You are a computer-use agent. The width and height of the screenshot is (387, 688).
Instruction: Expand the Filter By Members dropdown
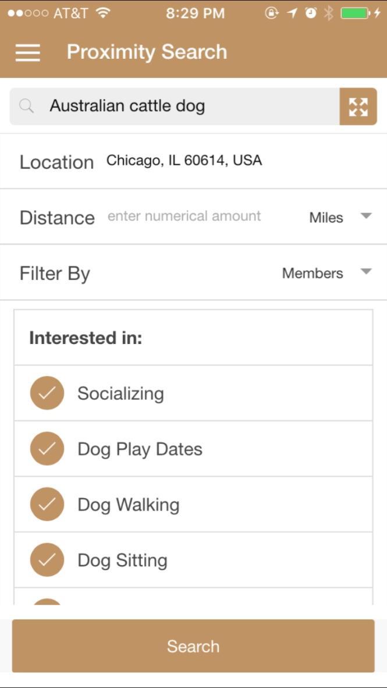tap(323, 272)
